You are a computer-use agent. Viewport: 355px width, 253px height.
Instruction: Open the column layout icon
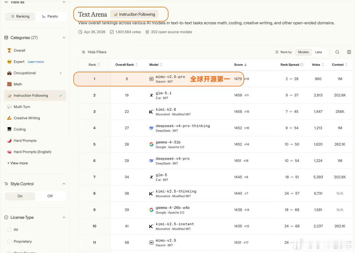[x=349, y=52]
